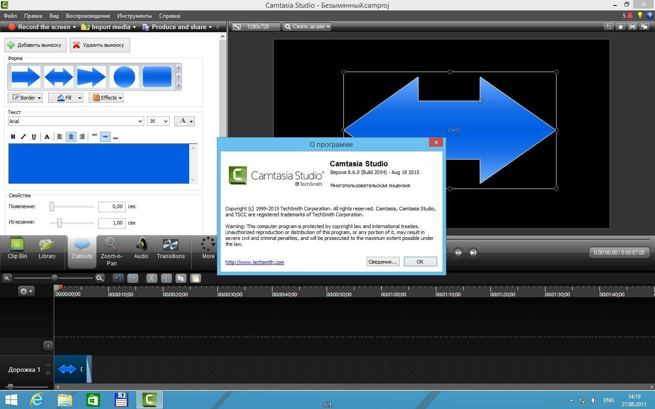Toggle italic text formatting
The width and height of the screenshot is (655, 409).
pos(23,136)
